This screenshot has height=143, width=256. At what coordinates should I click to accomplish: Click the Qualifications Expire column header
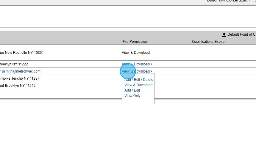(x=208, y=42)
